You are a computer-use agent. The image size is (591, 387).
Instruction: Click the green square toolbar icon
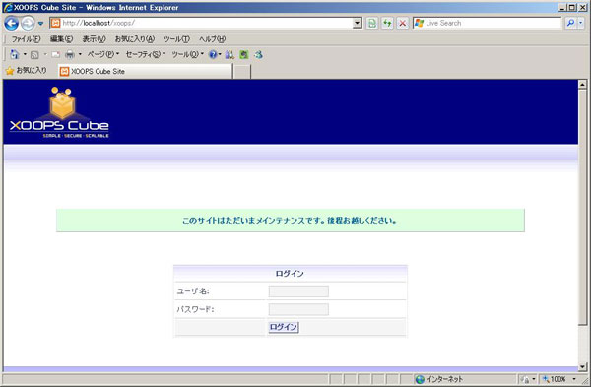point(244,55)
